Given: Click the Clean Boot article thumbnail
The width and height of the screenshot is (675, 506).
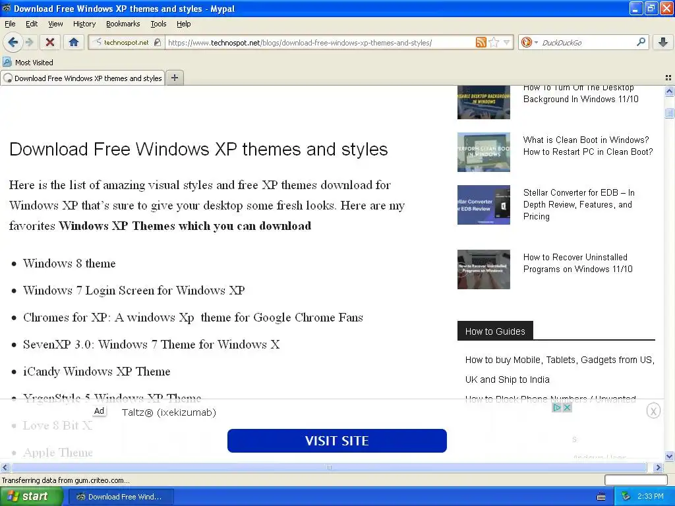Looking at the screenshot, I should pyautogui.click(x=483, y=152).
